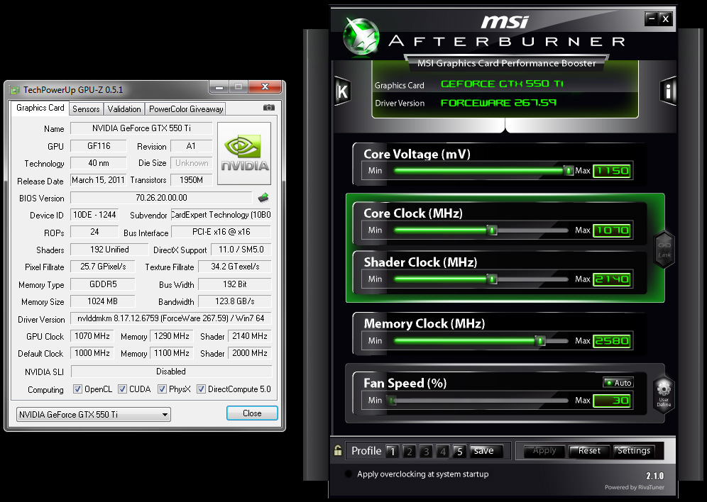Screen dimensions: 707x502
Task: Click the Core Voltage slider handle
Action: tap(569, 170)
